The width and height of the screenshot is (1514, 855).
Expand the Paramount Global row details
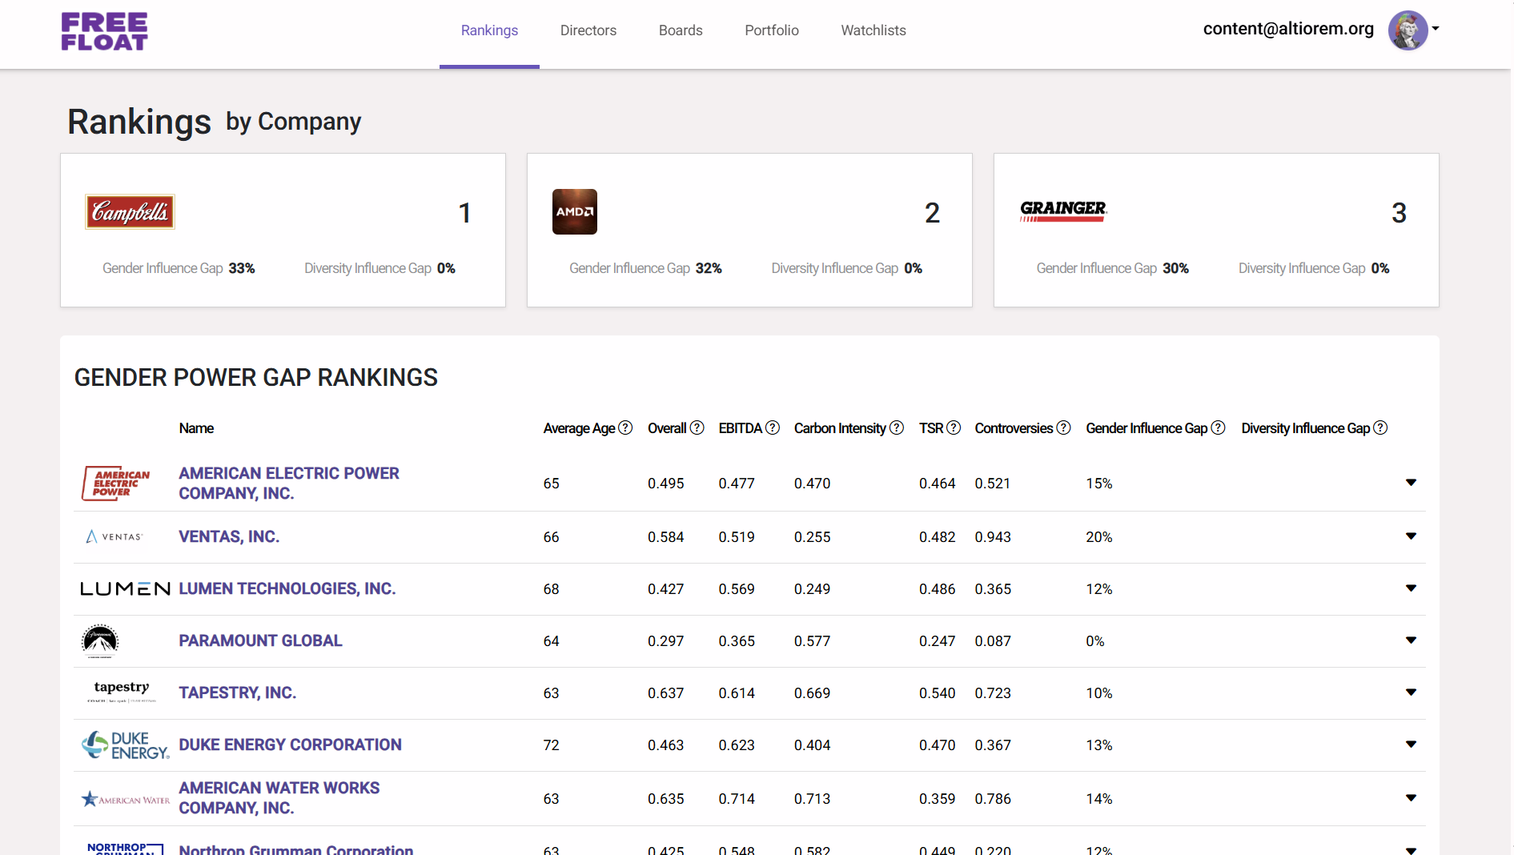click(1411, 640)
